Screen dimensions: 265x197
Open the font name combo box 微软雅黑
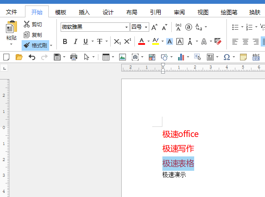tap(95, 27)
